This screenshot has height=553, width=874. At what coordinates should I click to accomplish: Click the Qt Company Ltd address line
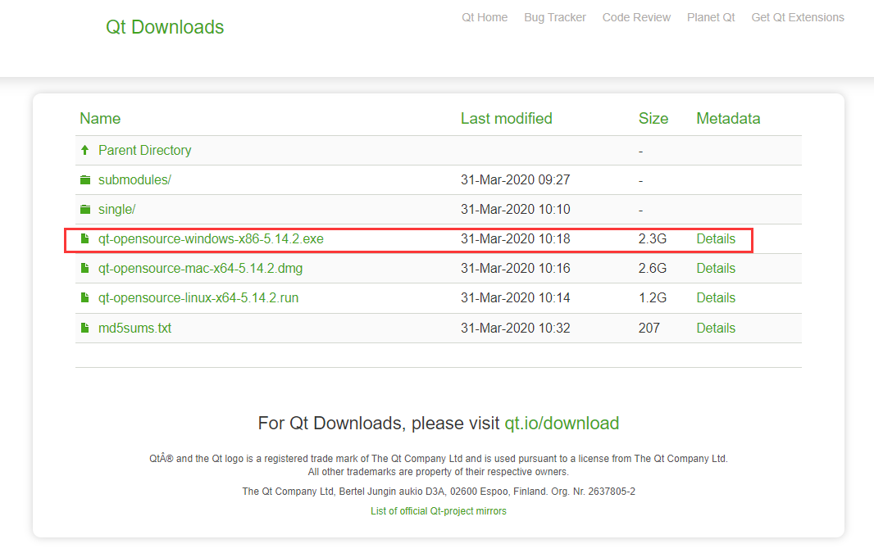coord(439,492)
